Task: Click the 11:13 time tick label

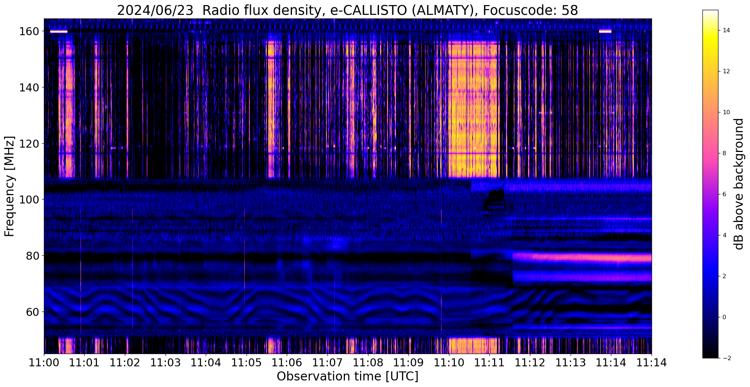Action: 571,363
